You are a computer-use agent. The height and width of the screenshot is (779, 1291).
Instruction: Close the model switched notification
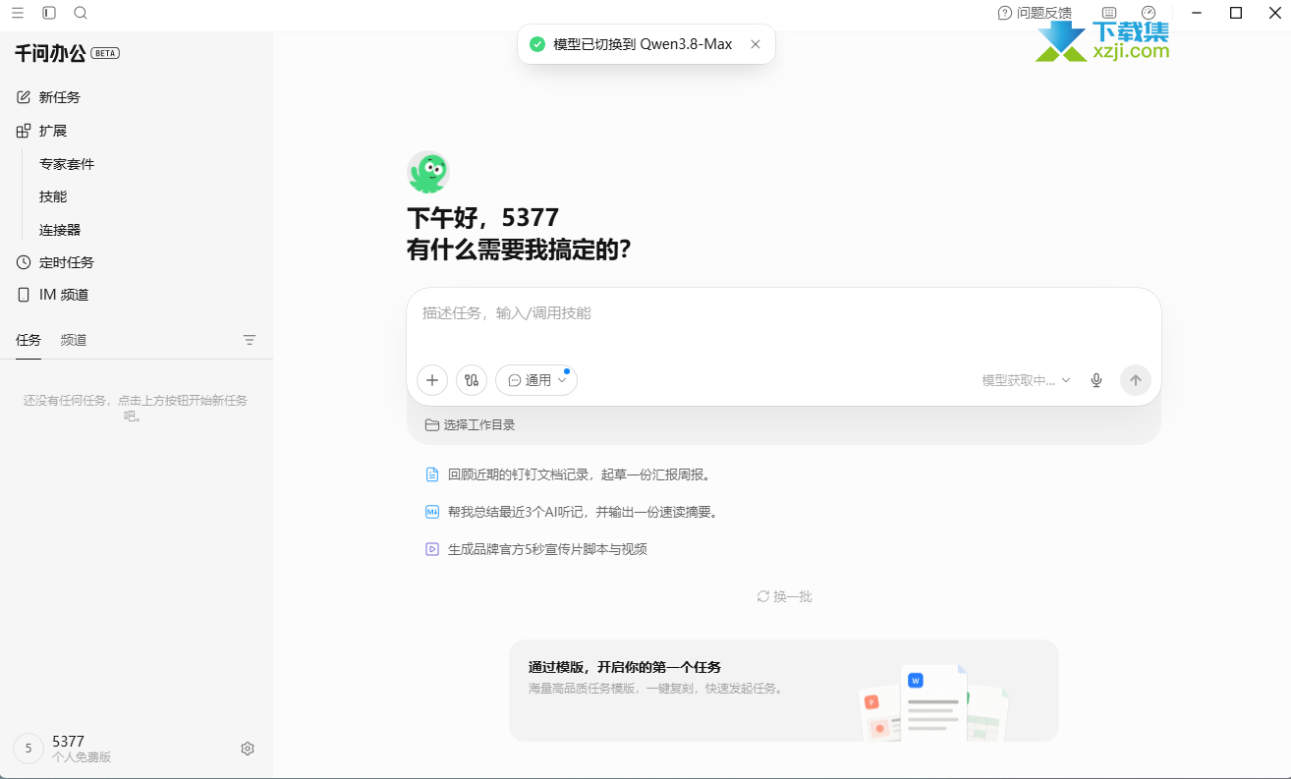tap(756, 44)
